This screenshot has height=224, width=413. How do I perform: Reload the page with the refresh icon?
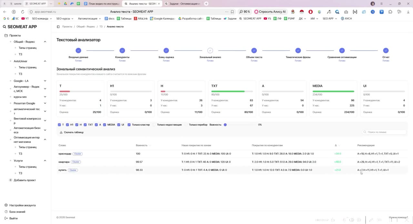click(23, 12)
